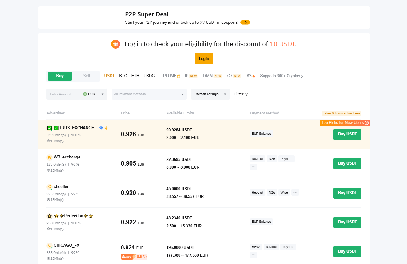Image resolution: width=407 pixels, height=264 pixels.
Task: Click the blue diamond badge next to TRUSTEXCHANGE
Action: tap(101, 128)
